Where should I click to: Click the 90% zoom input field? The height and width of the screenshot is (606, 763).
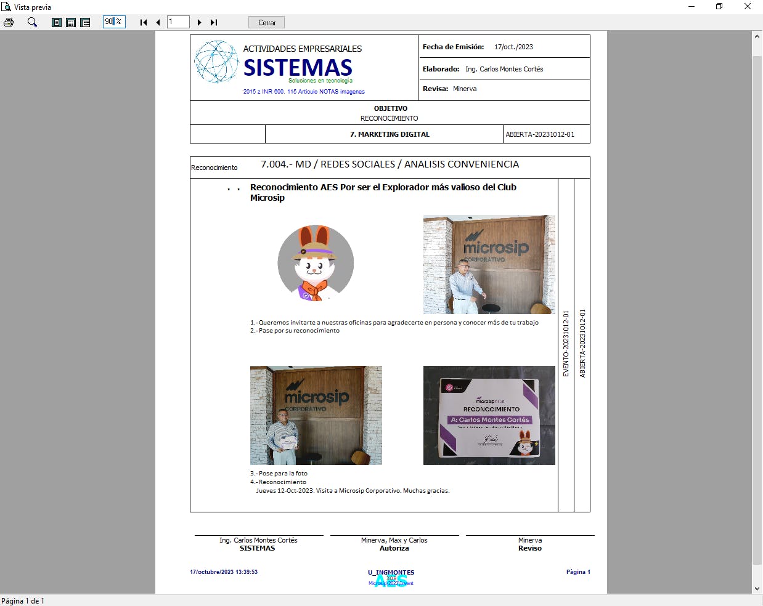click(114, 22)
